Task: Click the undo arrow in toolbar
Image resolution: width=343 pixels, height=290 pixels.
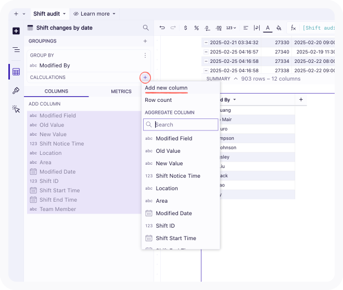Action: (x=162, y=28)
